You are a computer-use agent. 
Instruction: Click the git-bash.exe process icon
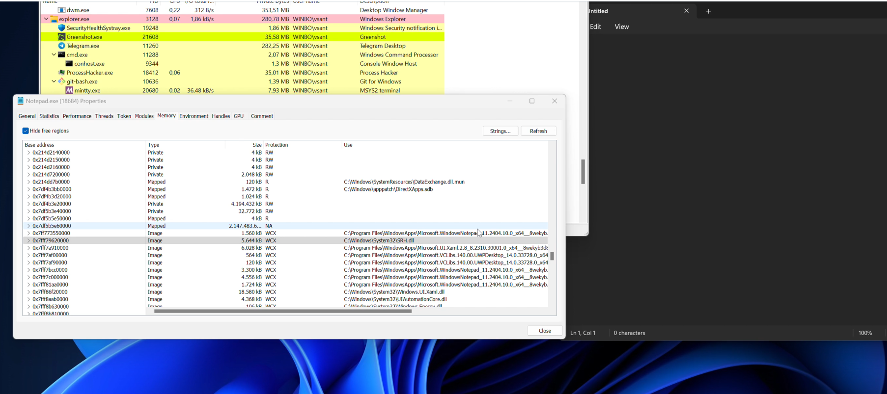(61, 81)
